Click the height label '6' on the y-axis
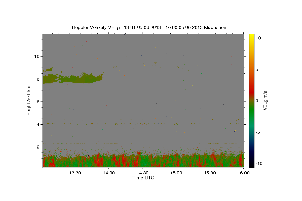Image resolution: width=302 pixels, height=201 pixels. pos(38,102)
